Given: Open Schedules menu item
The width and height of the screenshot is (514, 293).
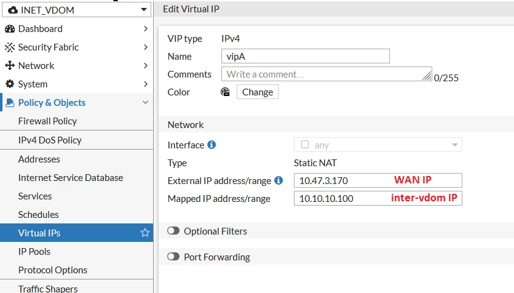Looking at the screenshot, I should pos(76,214).
